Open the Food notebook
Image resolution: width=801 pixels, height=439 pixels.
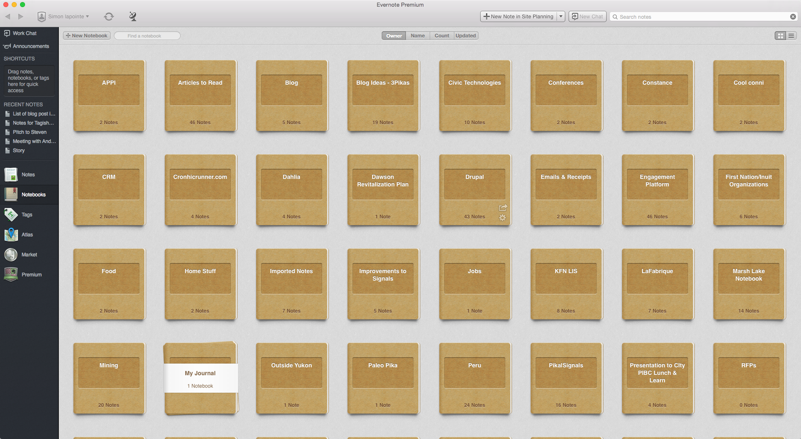tap(109, 284)
